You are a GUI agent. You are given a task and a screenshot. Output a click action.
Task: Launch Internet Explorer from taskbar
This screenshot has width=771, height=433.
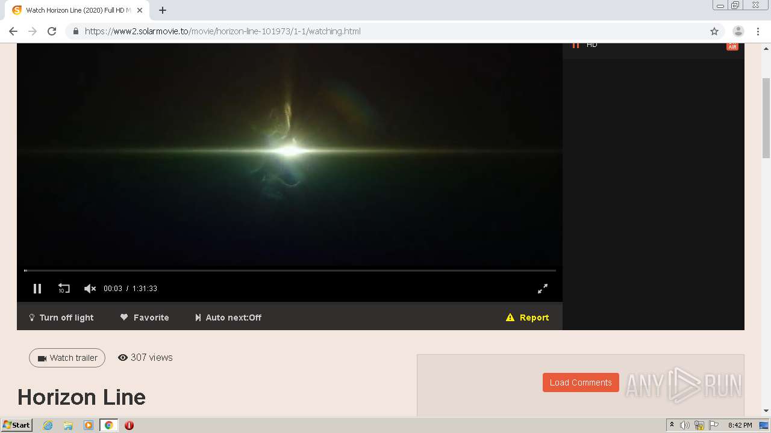click(x=48, y=425)
